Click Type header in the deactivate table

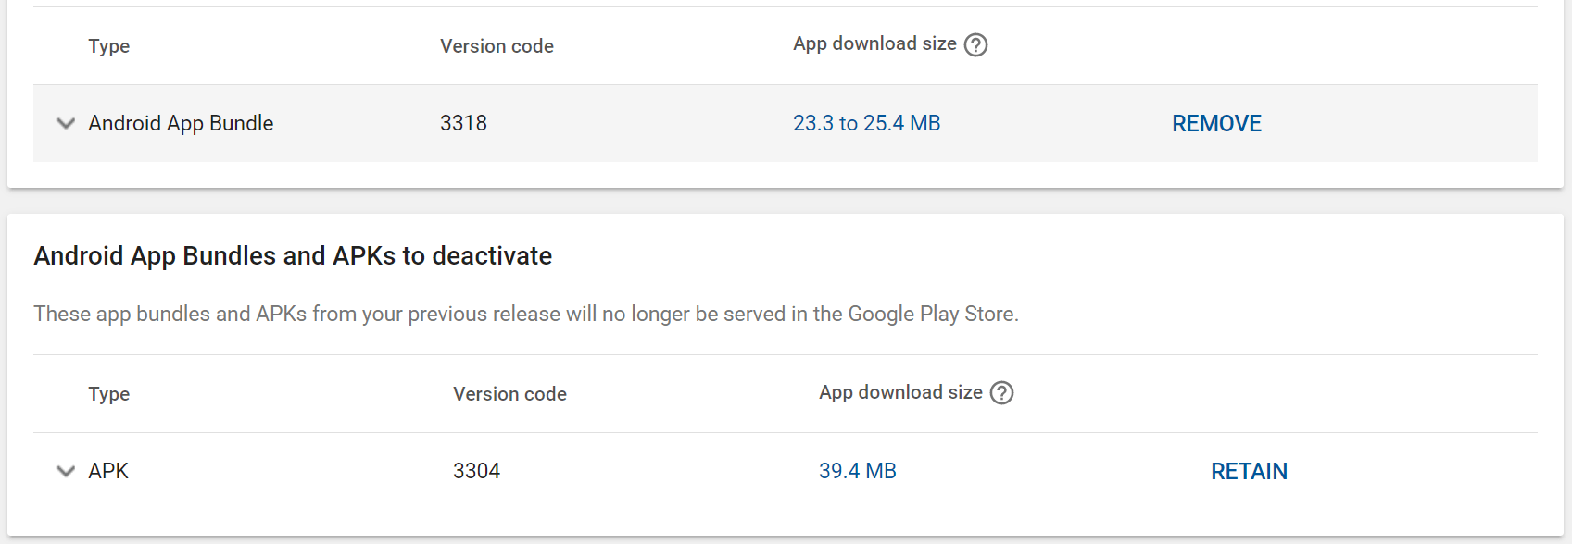[x=108, y=394]
